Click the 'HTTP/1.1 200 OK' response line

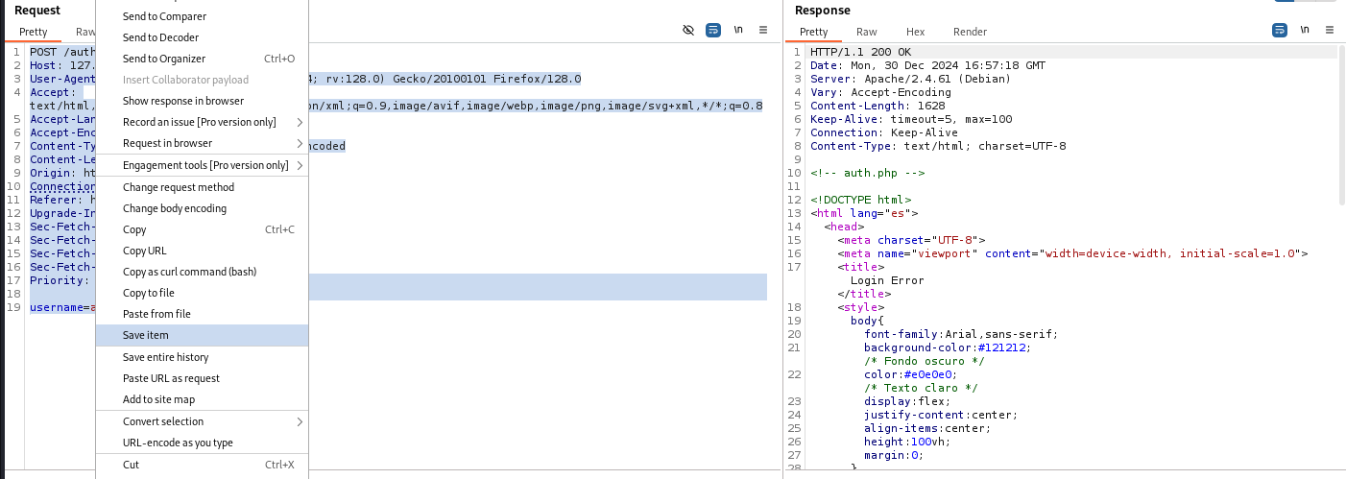pyautogui.click(x=860, y=52)
